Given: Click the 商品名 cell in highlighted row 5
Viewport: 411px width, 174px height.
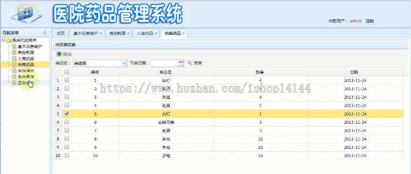Looking at the screenshot, I should pyautogui.click(x=166, y=114).
